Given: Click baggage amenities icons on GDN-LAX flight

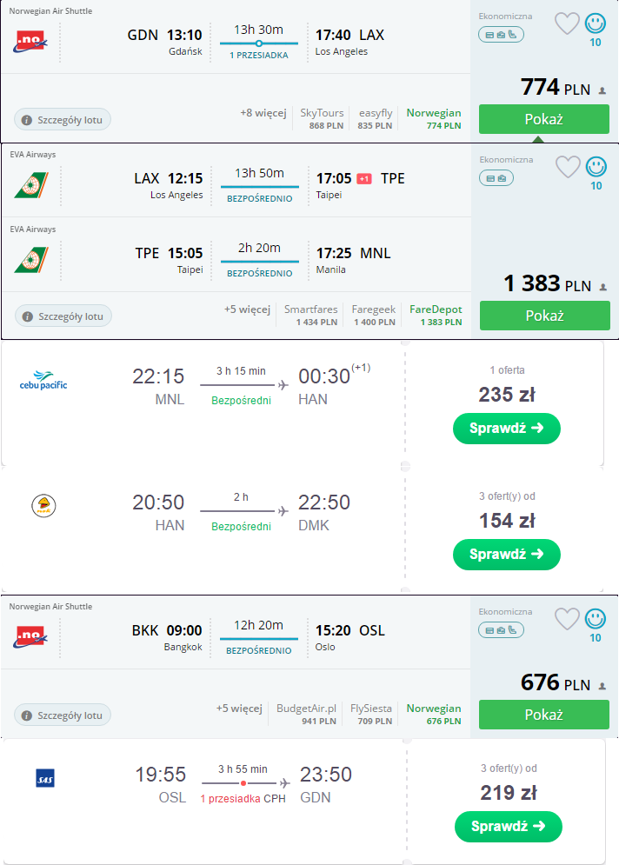Looking at the screenshot, I should tap(501, 35).
